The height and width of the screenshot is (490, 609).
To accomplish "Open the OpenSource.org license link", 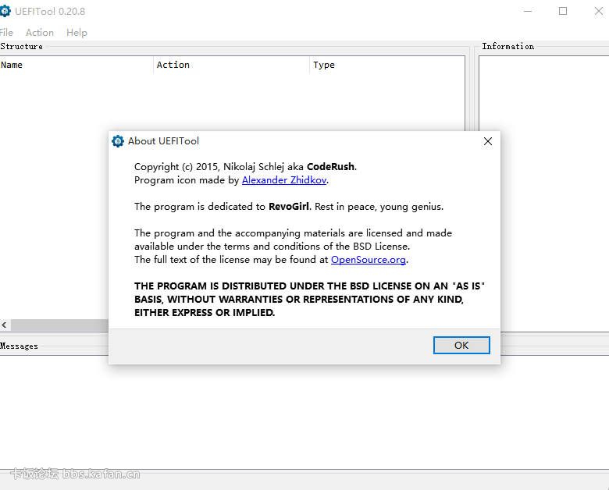I will point(369,259).
